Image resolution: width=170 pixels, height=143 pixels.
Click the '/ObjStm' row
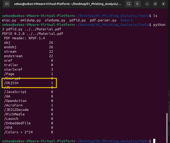(x=28, y=83)
